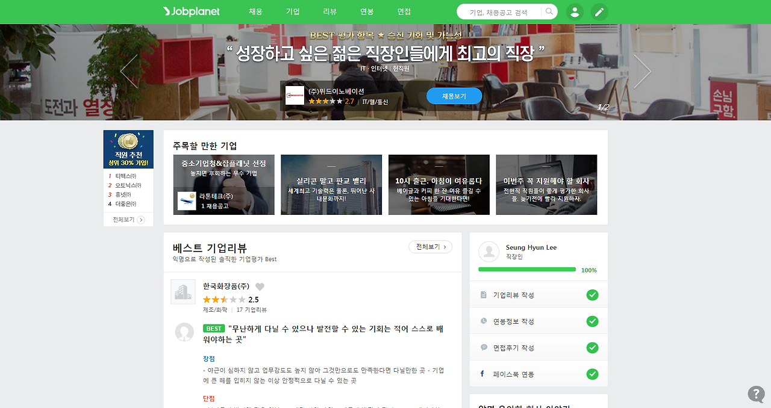Toggle the heart favorite for 한국화장품(주)
The height and width of the screenshot is (408, 771).
point(260,286)
